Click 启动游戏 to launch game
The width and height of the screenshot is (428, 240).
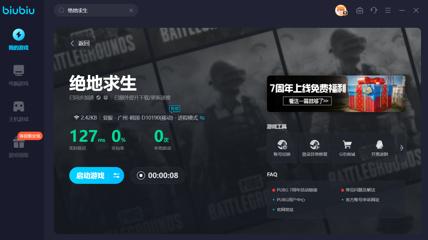coord(90,175)
